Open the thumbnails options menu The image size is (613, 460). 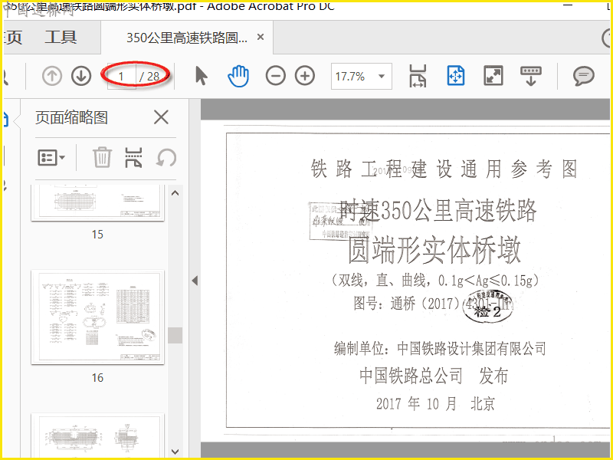point(51,158)
